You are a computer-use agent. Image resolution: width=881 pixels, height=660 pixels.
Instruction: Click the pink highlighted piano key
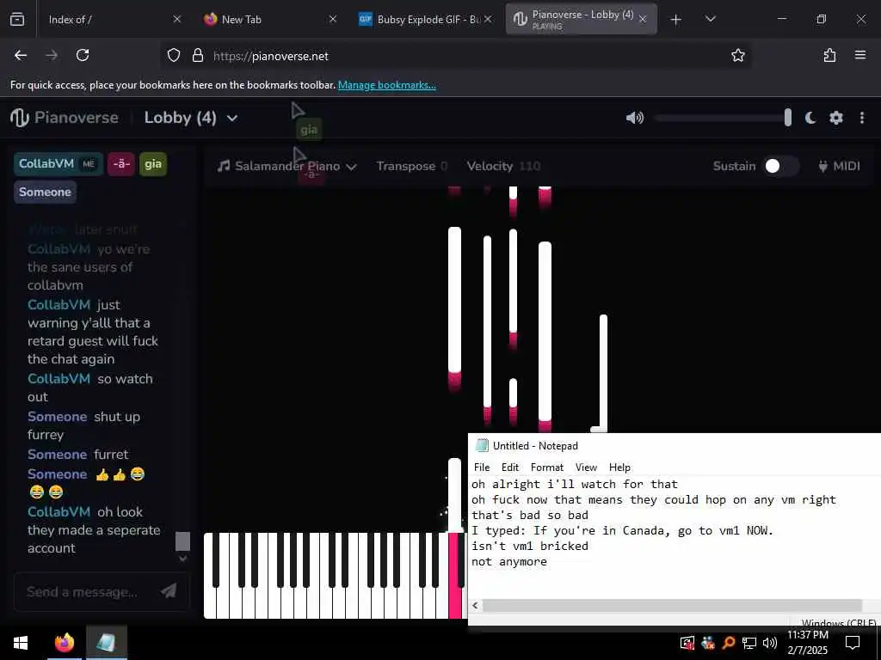(454, 576)
